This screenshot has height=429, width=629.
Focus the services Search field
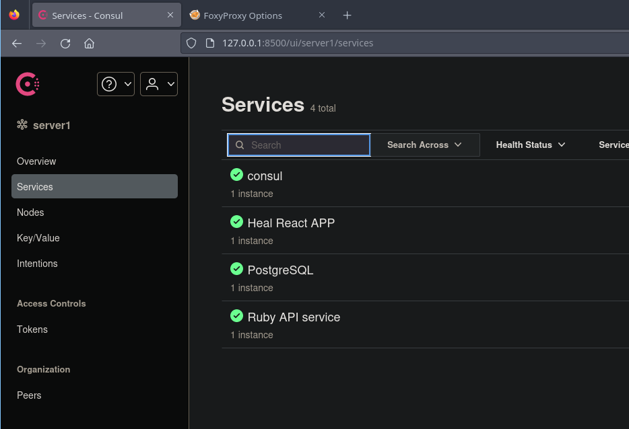(299, 145)
